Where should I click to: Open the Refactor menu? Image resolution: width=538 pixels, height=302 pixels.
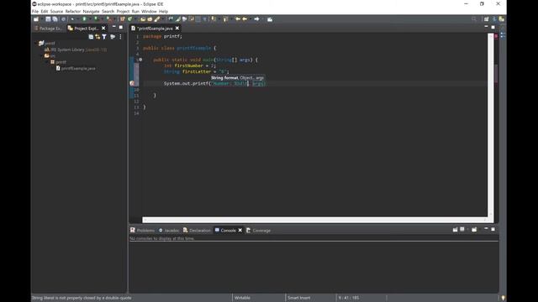(73, 11)
